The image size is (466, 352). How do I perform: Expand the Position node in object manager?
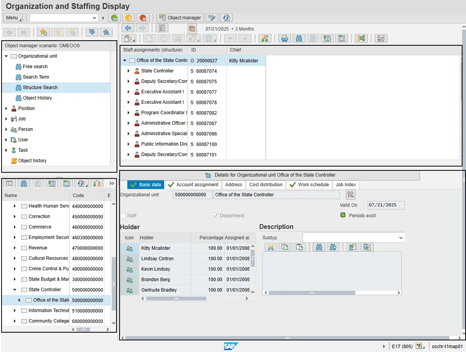coord(6,108)
